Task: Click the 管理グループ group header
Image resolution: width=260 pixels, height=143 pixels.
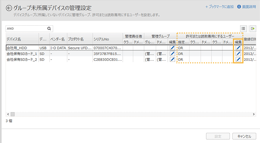Action: 161,36
